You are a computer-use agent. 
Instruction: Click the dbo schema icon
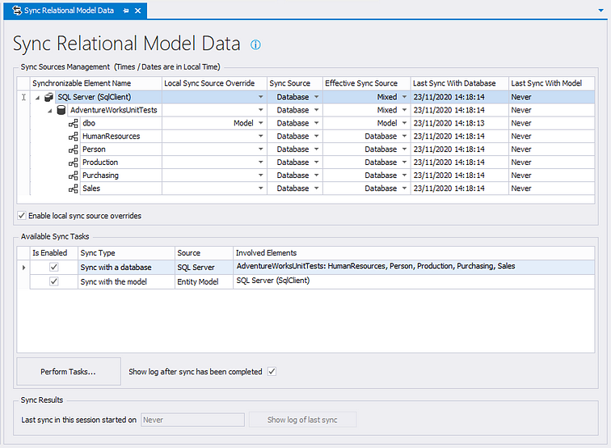tap(74, 123)
